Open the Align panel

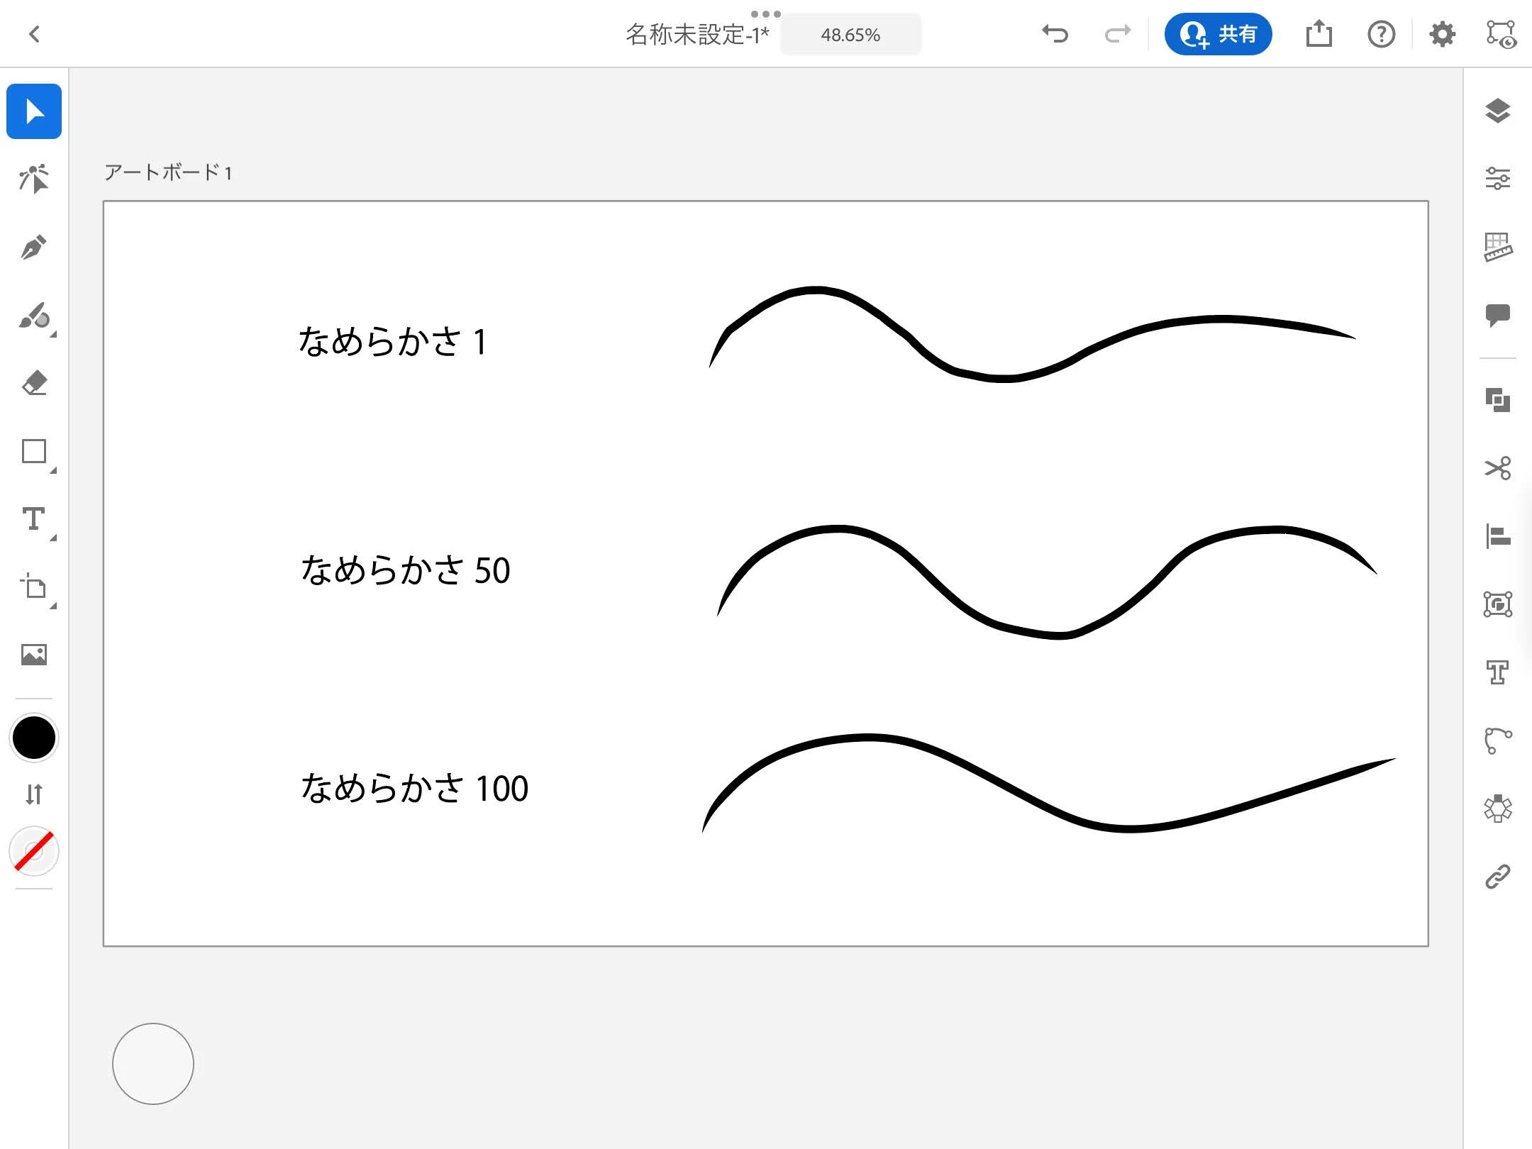(x=1497, y=536)
